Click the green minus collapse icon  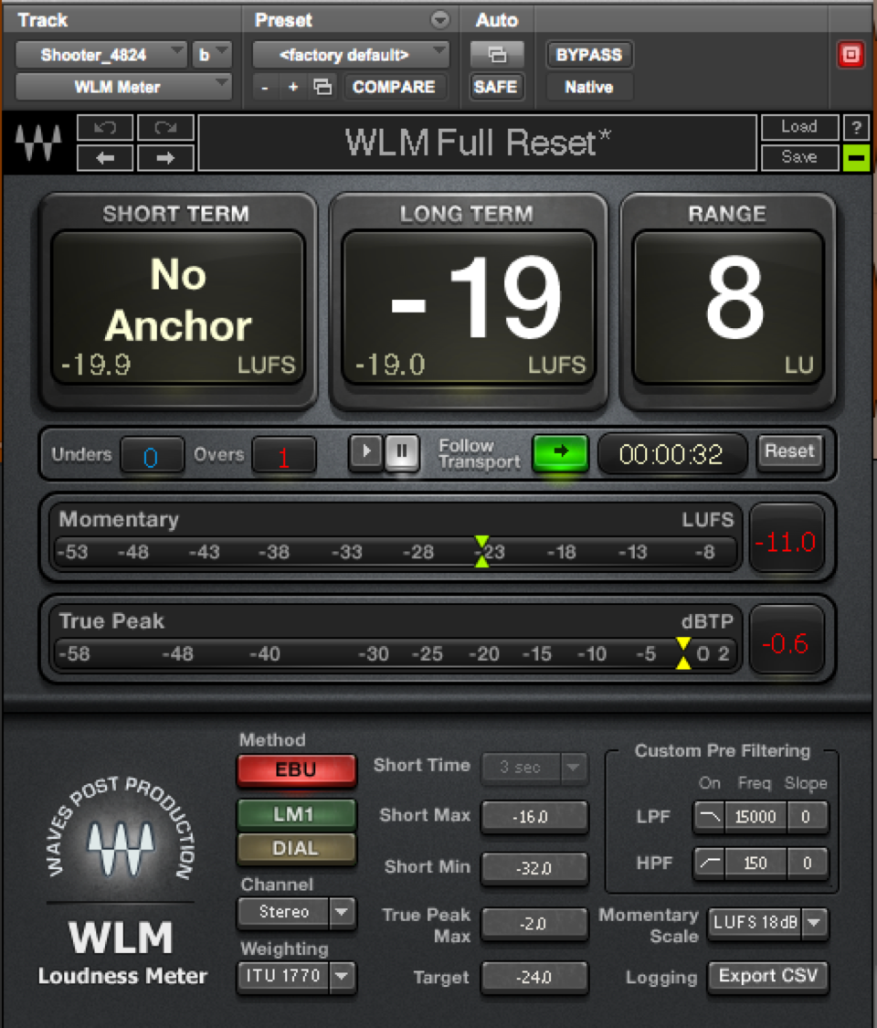click(856, 158)
